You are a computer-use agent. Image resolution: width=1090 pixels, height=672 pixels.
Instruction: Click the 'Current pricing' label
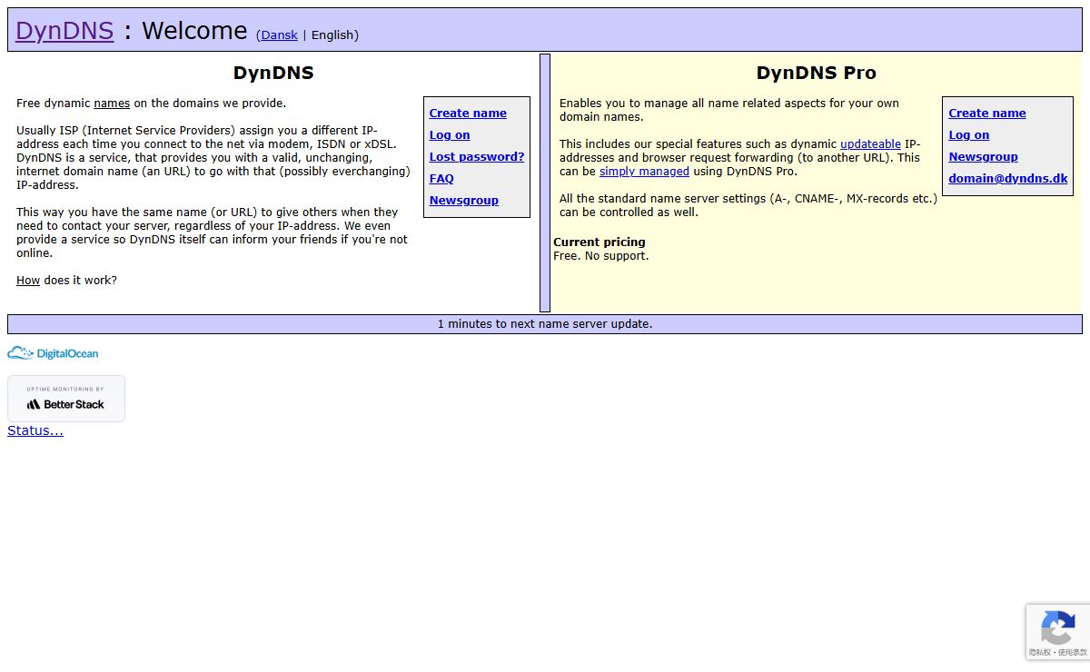click(x=599, y=242)
